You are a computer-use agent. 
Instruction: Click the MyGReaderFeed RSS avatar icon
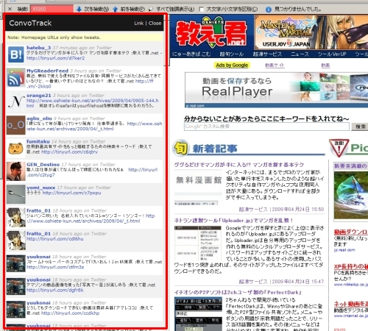tap(16, 77)
